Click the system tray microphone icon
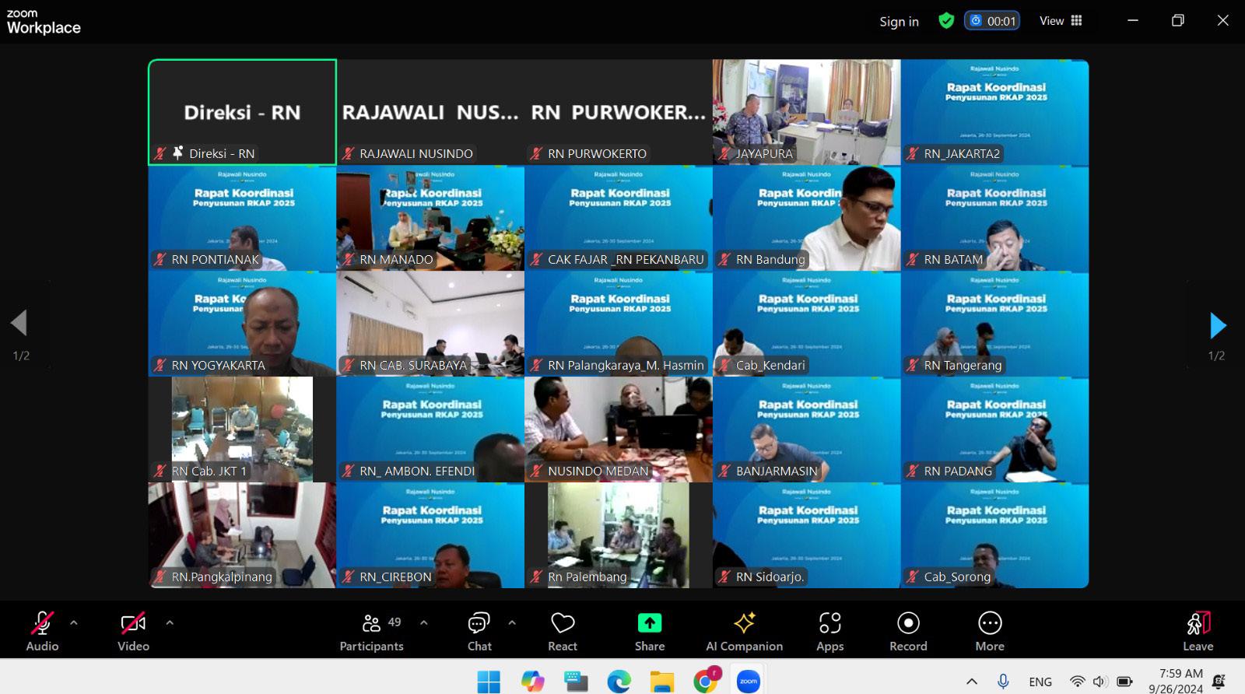Screen dimensions: 1245x694 (1004, 682)
